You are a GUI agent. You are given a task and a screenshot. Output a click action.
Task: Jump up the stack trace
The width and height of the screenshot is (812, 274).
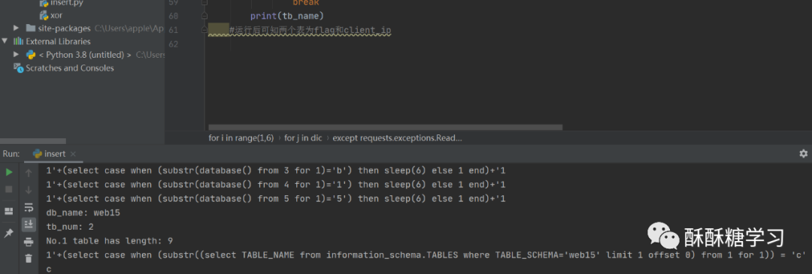coord(29,173)
